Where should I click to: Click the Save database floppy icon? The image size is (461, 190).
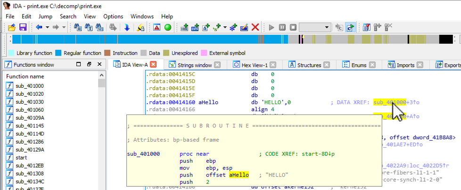(22, 27)
